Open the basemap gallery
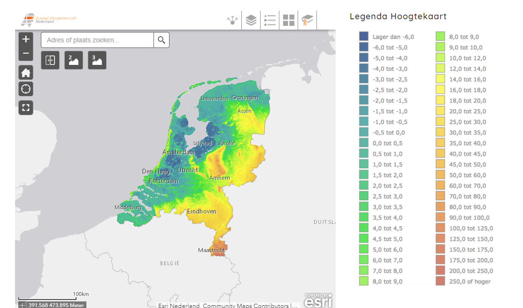 pos(289,20)
